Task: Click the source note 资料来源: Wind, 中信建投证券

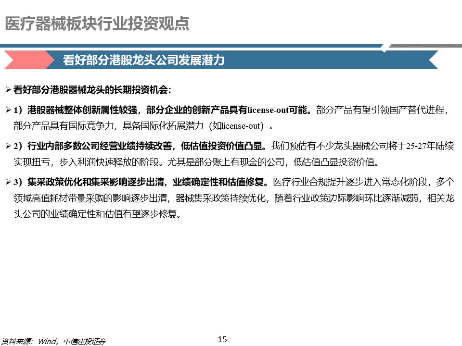Action: click(53, 341)
